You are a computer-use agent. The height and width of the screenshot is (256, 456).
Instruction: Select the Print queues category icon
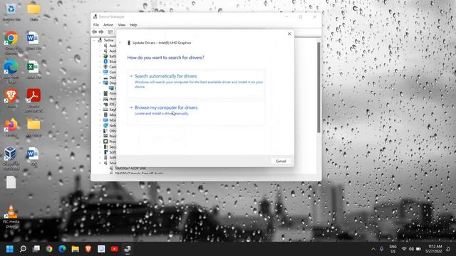[x=105, y=136]
